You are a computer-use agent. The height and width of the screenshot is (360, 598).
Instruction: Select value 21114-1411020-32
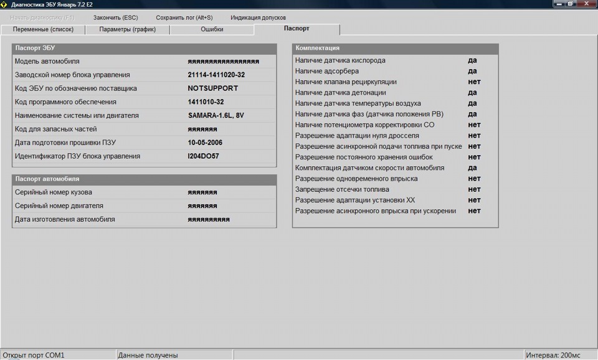(x=216, y=75)
